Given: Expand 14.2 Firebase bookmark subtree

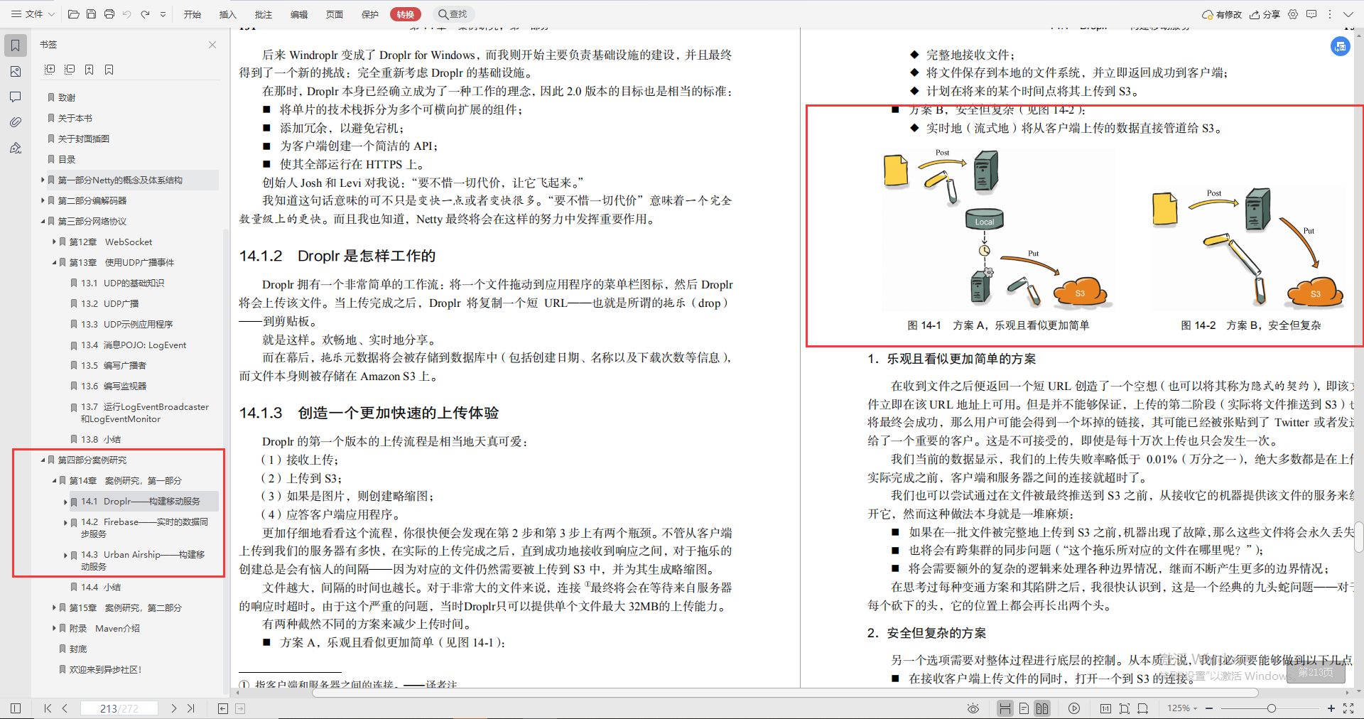Looking at the screenshot, I should click(x=65, y=523).
